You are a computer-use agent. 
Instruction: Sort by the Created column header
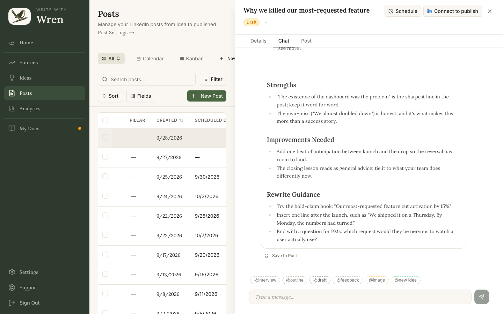tap(170, 120)
